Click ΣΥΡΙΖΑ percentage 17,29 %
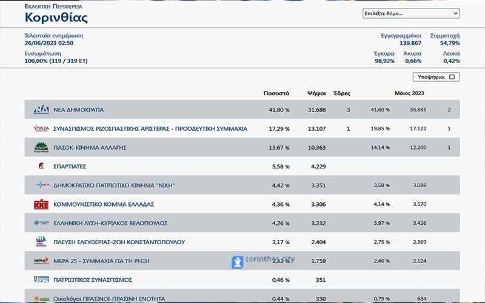This screenshot has height=303, width=485. click(279, 128)
